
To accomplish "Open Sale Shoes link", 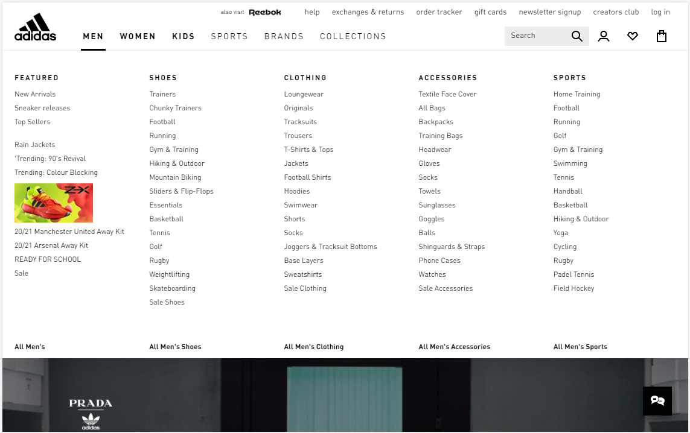I will (167, 303).
